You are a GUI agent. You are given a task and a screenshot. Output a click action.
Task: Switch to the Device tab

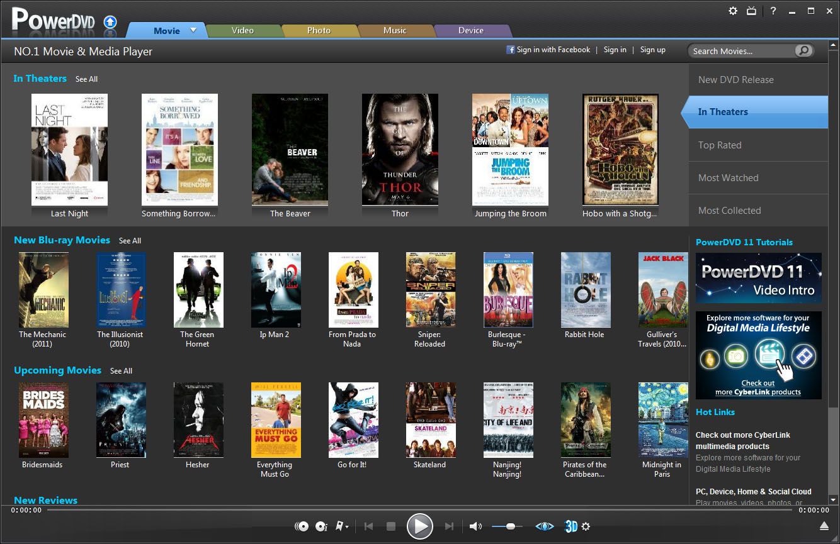471,30
